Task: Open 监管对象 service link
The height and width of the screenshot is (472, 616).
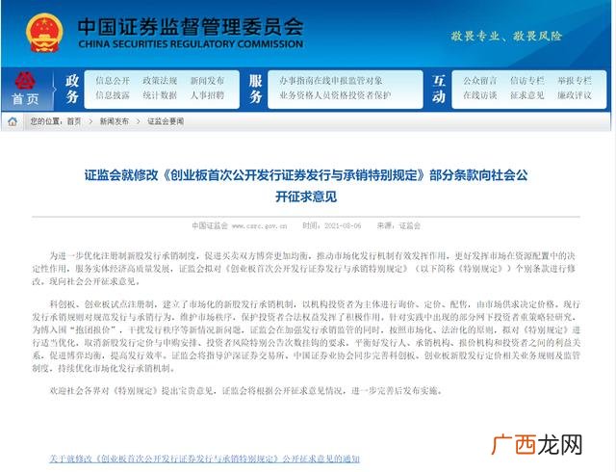Action: pyautogui.click(x=366, y=81)
